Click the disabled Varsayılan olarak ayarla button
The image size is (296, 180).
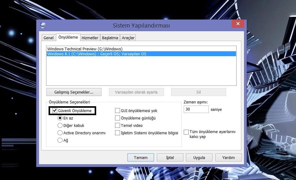(136, 92)
